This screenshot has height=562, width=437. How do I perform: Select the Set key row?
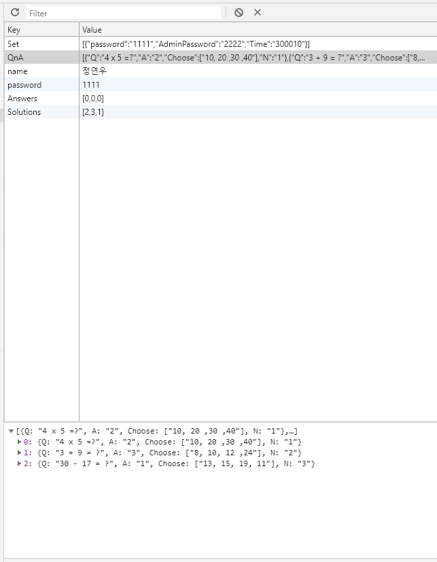(x=14, y=43)
